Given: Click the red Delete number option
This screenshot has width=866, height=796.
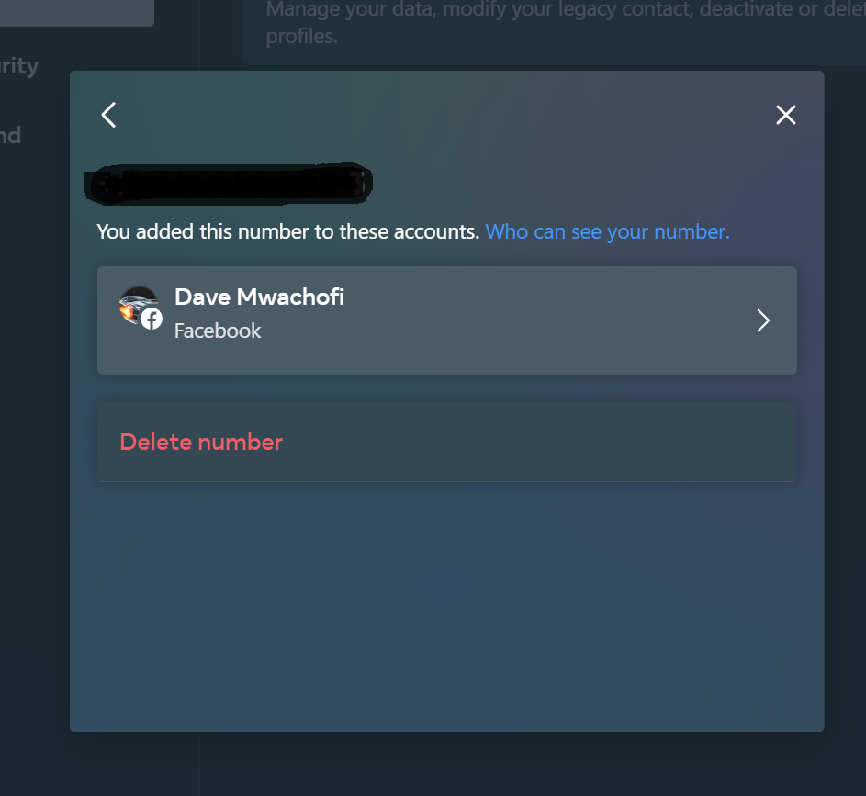Looking at the screenshot, I should point(201,443).
